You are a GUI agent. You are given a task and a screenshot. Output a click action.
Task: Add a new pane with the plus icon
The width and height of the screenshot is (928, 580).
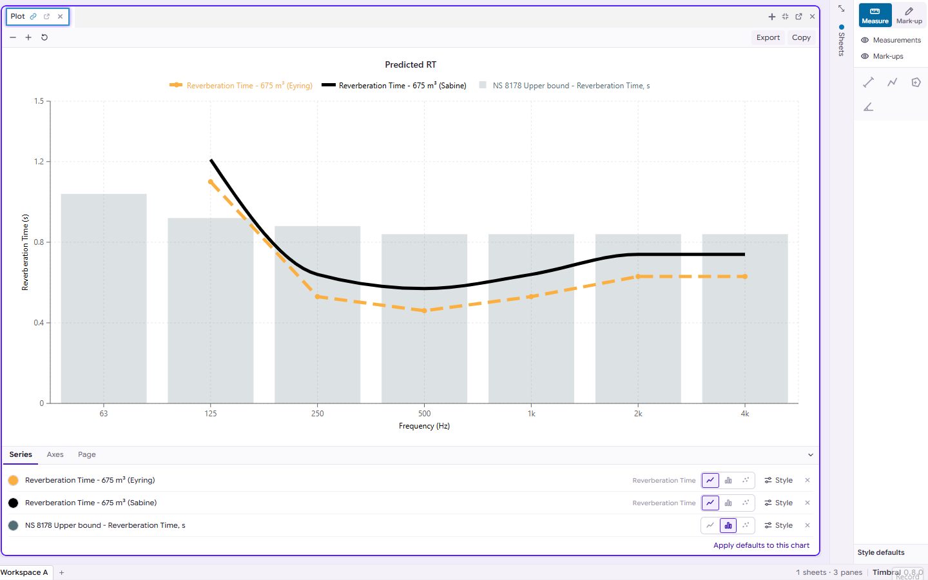772,17
